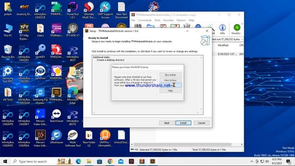
Task: Launch Multi Software Tool shortcut
Action: click(x=73, y=139)
